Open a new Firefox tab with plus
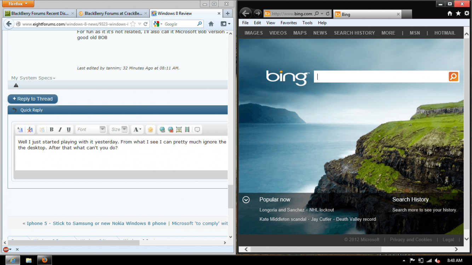The height and width of the screenshot is (265, 472). tap(228, 13)
